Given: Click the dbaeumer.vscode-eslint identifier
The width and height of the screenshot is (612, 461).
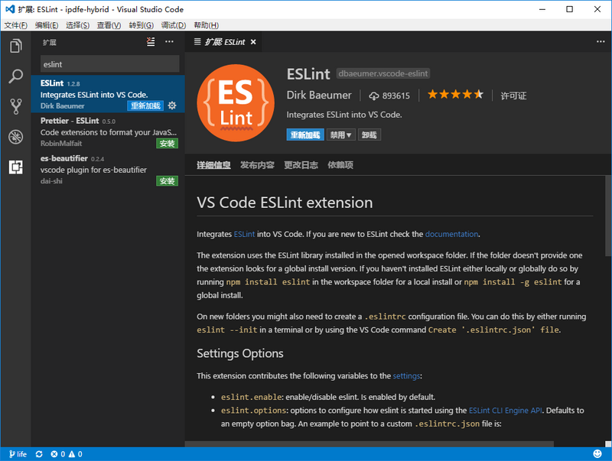Looking at the screenshot, I should 383,73.
